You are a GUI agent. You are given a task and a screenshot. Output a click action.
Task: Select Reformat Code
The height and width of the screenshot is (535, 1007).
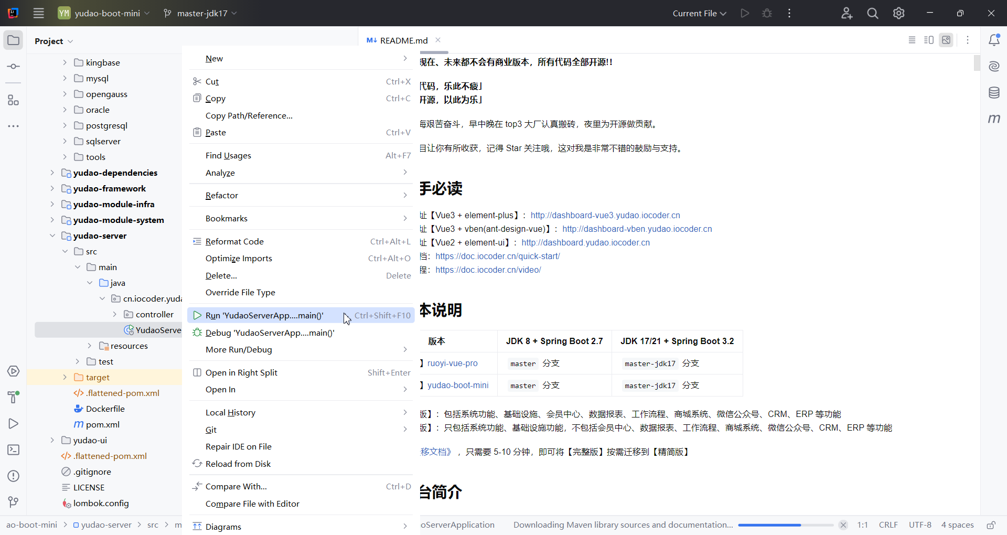301,241
